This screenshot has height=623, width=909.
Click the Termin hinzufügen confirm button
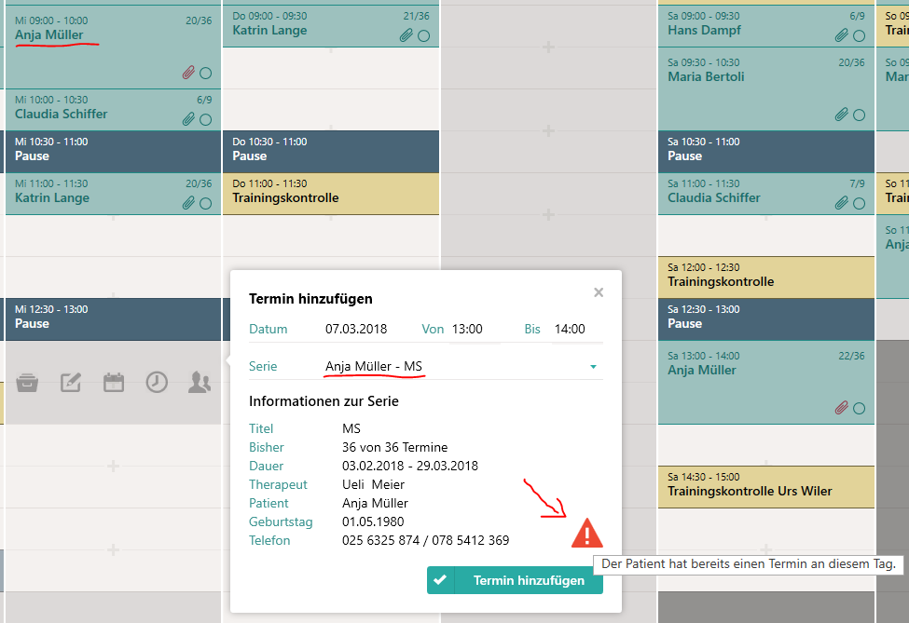click(x=515, y=580)
